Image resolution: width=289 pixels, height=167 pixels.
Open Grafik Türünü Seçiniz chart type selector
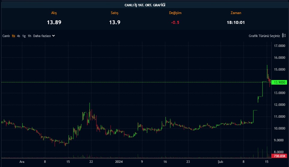(264, 36)
